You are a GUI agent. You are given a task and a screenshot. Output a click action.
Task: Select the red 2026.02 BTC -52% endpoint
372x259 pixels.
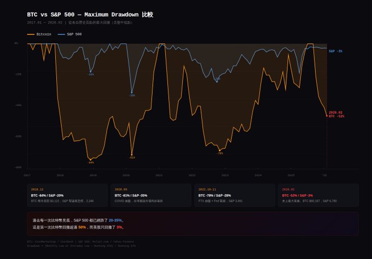(327, 115)
